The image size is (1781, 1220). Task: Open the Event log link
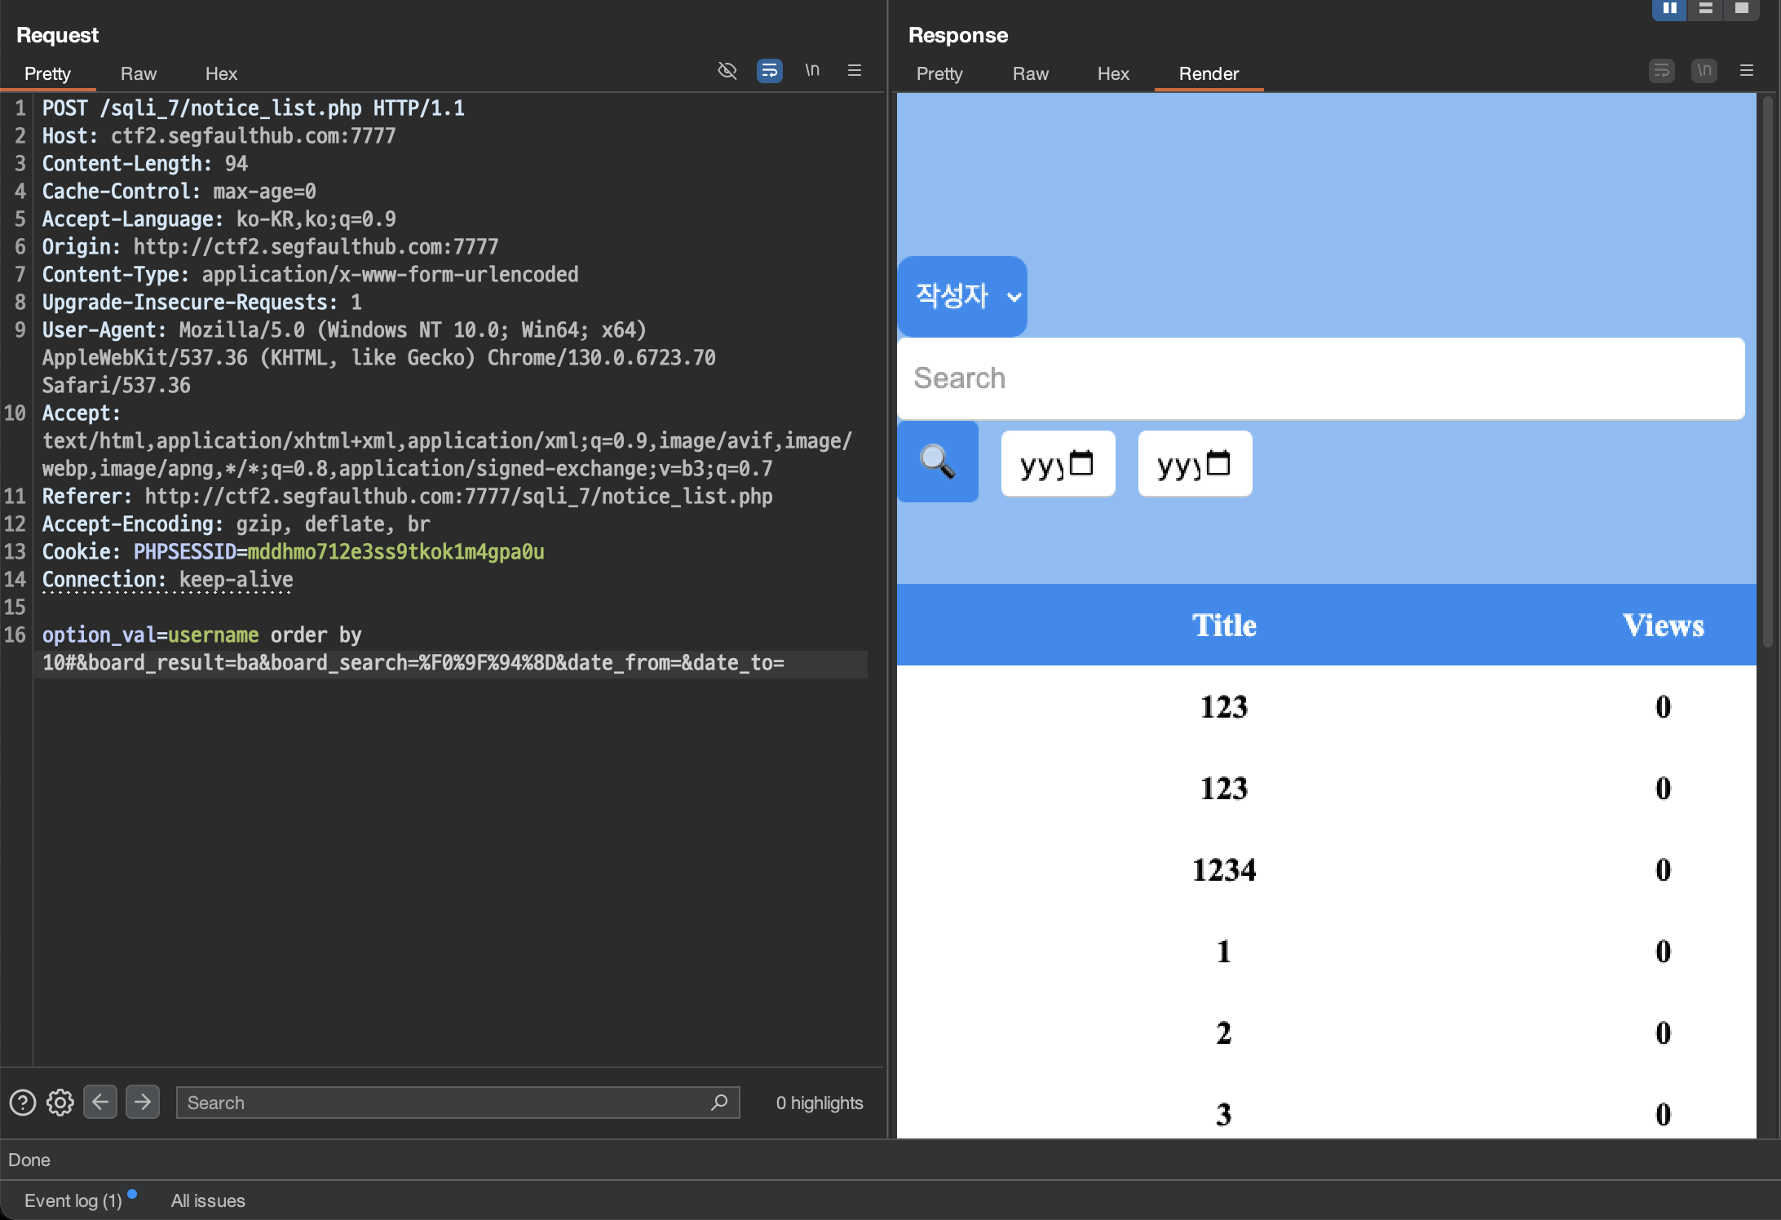pyautogui.click(x=73, y=1200)
